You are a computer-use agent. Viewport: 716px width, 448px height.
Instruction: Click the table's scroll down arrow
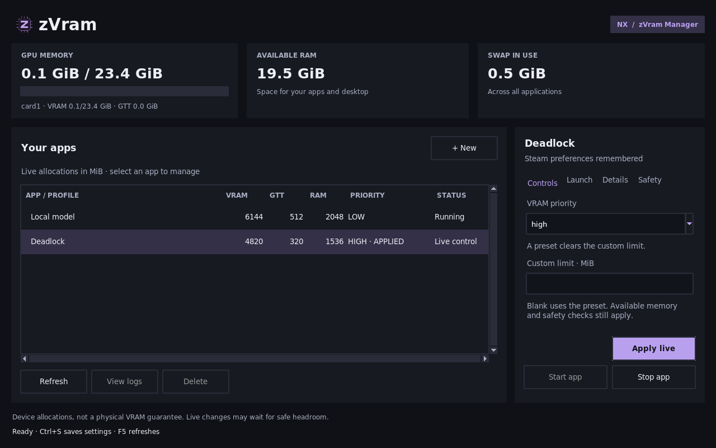click(x=493, y=350)
